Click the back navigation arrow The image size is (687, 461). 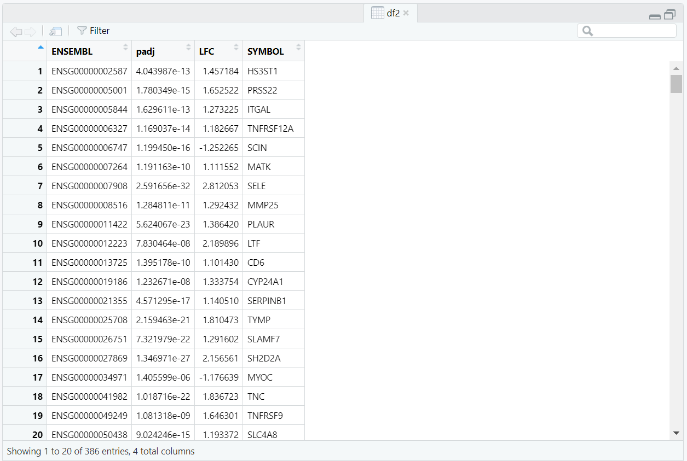click(x=16, y=32)
